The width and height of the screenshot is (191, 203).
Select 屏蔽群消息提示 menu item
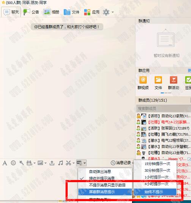(105, 192)
